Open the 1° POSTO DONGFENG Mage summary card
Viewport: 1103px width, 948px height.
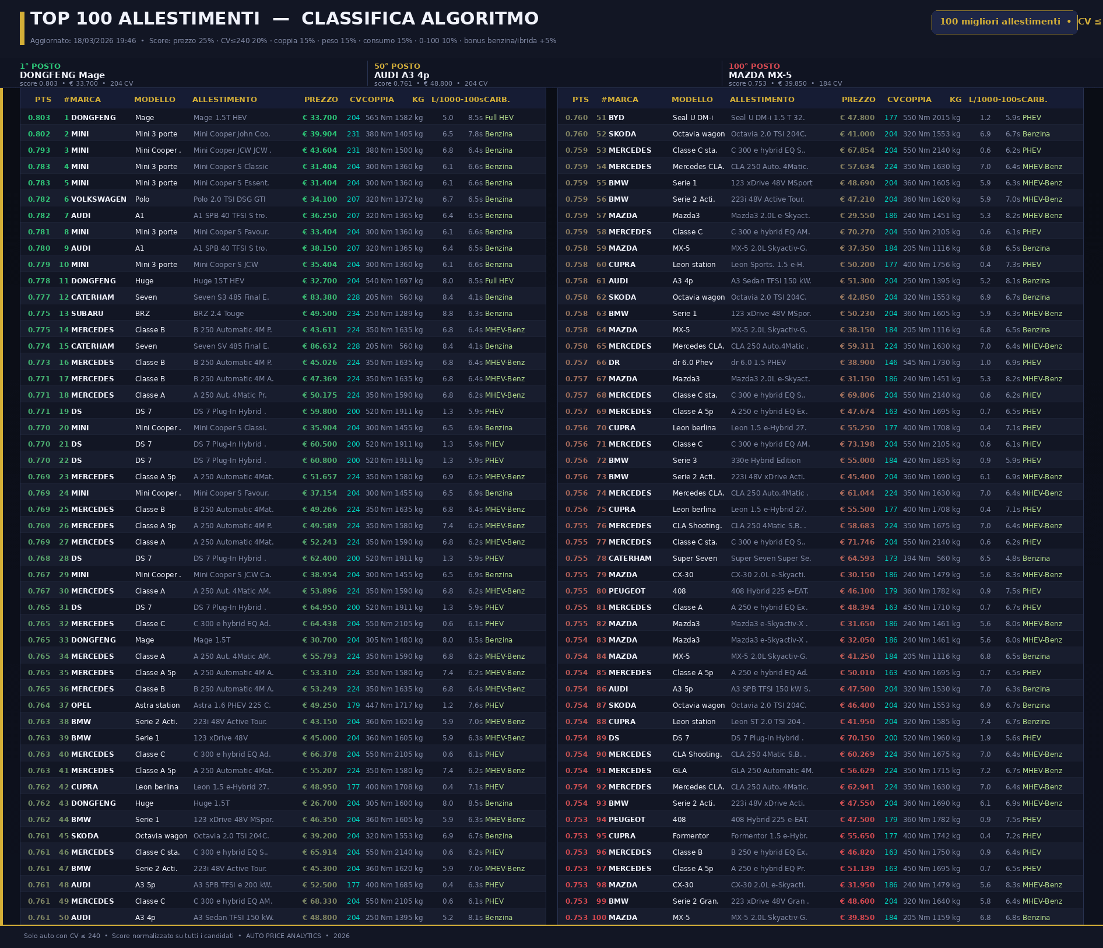[76, 75]
